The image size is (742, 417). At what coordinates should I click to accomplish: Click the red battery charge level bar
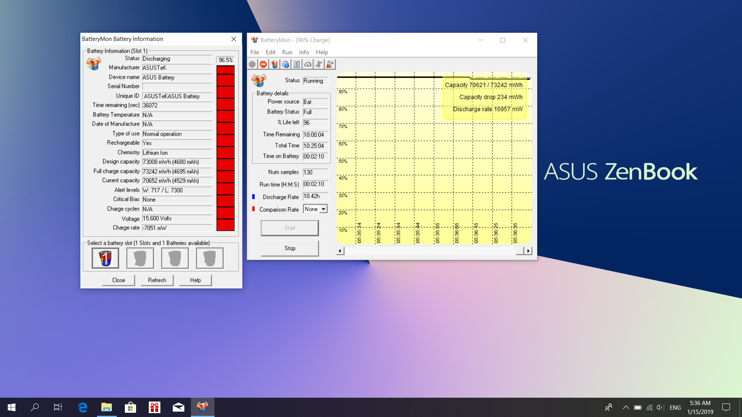click(225, 148)
